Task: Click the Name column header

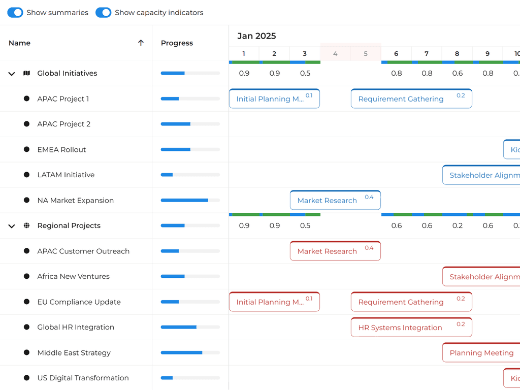Action: [x=20, y=43]
